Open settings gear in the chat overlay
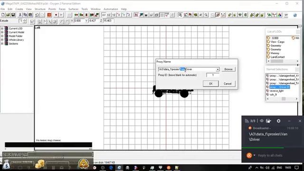The height and width of the screenshot is (171, 304). click(279, 121)
